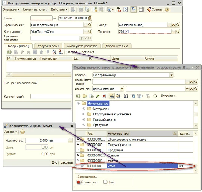Click the Количество value field

coord(37,140)
